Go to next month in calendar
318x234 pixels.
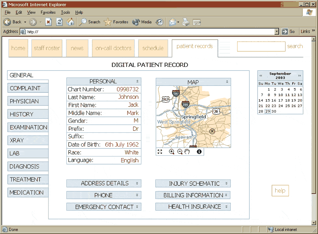coord(300,75)
